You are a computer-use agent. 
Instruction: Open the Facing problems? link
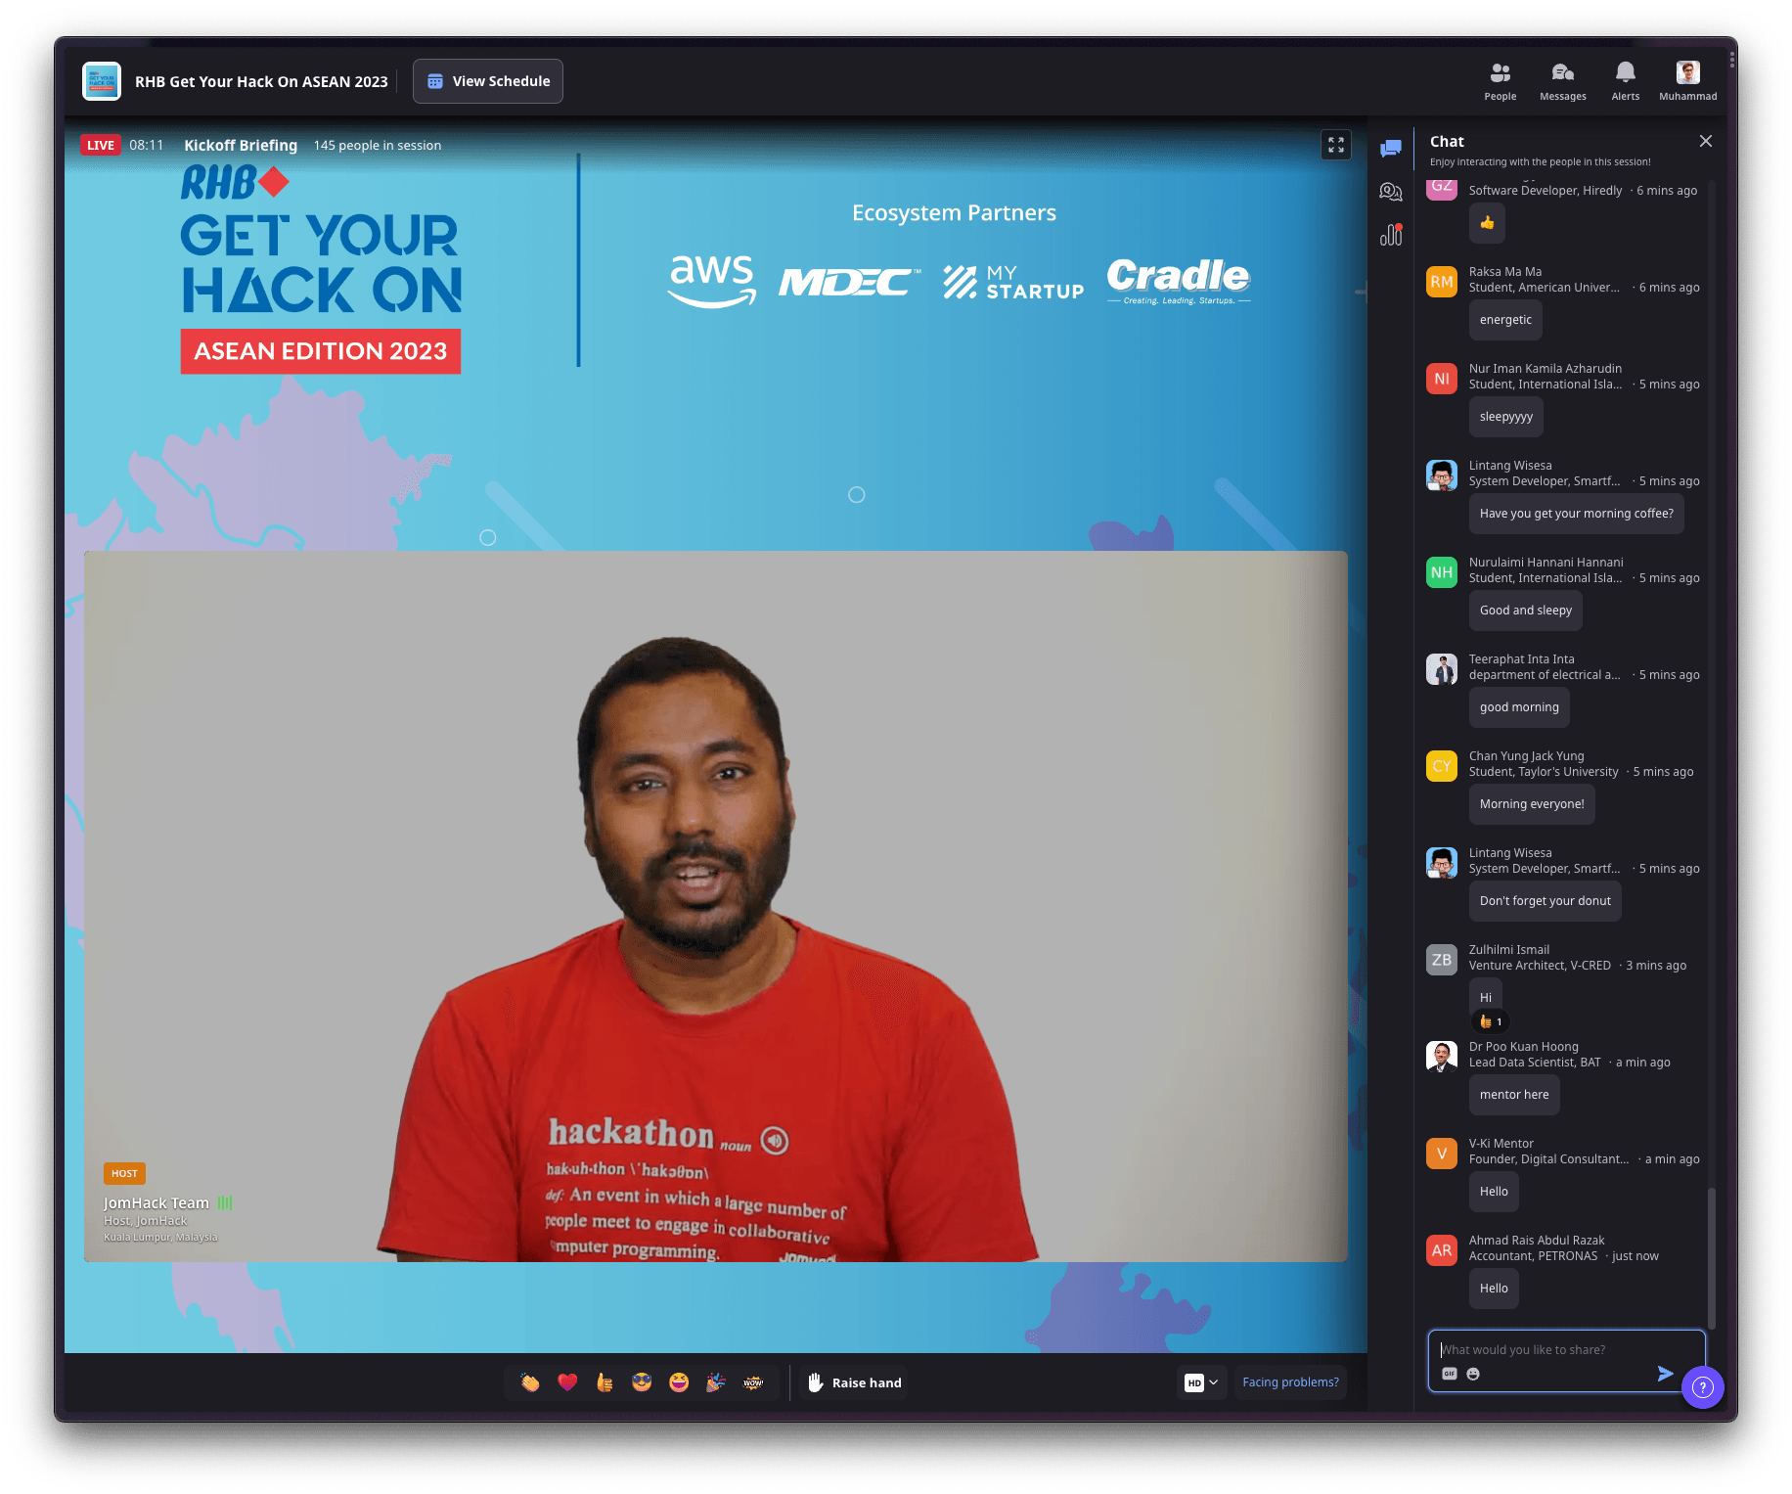pos(1290,1382)
